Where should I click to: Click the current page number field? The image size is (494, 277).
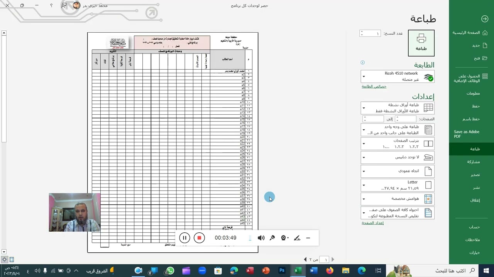[x=325, y=260]
